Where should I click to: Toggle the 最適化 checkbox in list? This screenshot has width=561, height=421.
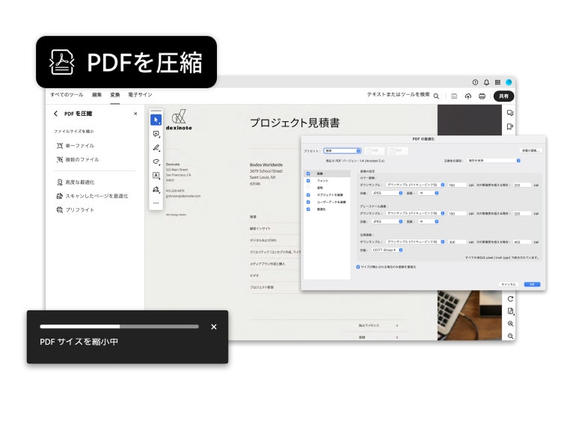(x=308, y=209)
